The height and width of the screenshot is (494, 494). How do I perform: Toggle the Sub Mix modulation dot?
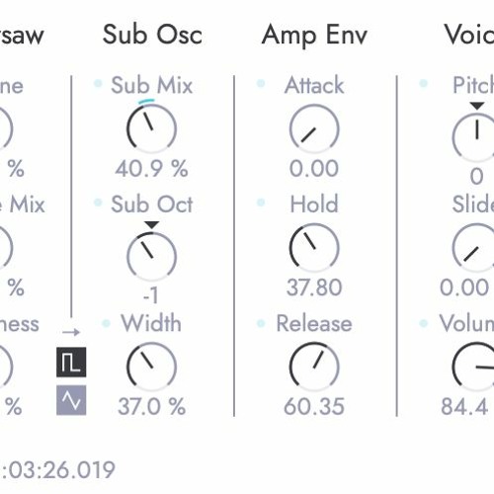[98, 83]
